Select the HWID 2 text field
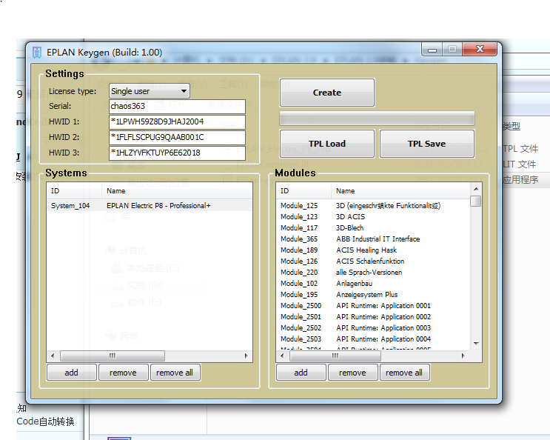The height and width of the screenshot is (440, 550). point(177,138)
